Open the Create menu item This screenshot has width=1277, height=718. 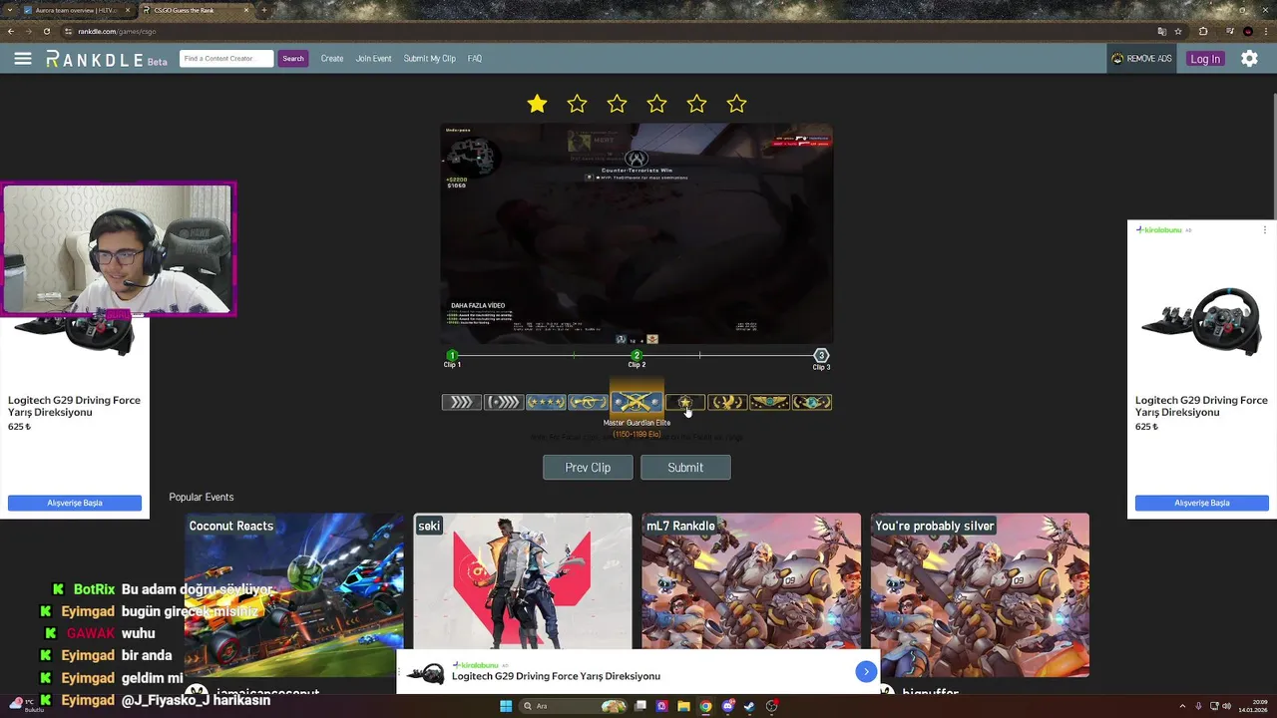[x=332, y=59]
